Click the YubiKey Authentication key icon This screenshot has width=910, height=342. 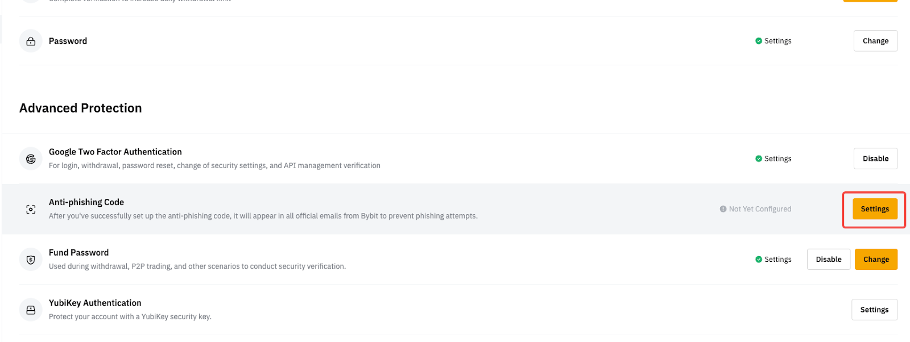(31, 310)
